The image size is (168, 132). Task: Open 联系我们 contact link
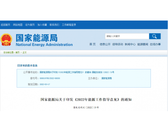[x=54, y=25]
